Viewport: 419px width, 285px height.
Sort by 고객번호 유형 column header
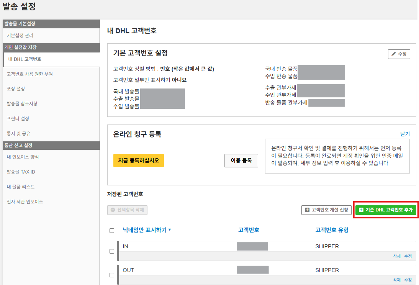tap(332, 230)
